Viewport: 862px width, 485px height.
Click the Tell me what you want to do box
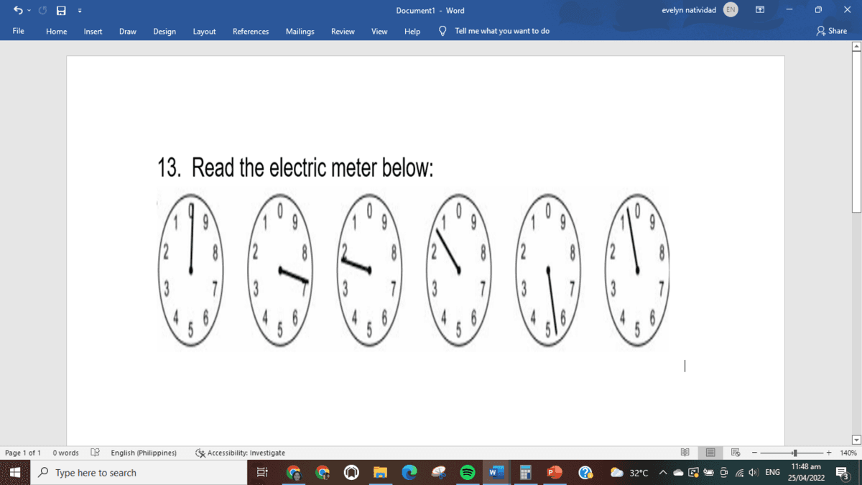pyautogui.click(x=502, y=31)
